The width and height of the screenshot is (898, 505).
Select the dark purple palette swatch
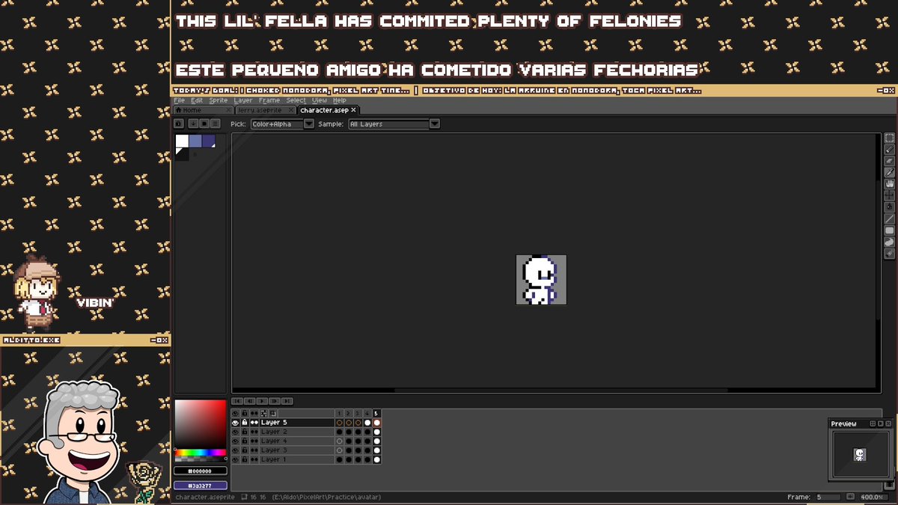point(209,141)
